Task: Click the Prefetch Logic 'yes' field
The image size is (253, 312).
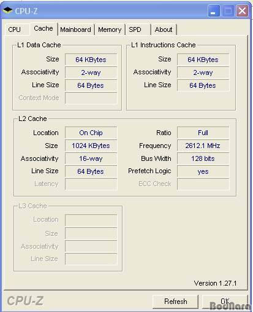Action: pyautogui.click(x=203, y=171)
